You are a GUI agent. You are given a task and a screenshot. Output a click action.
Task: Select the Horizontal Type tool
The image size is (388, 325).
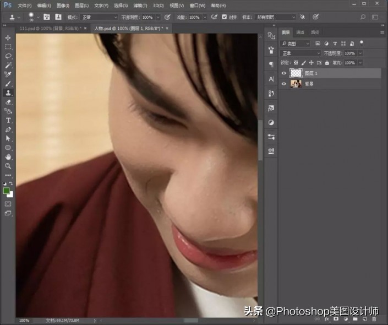click(x=8, y=120)
